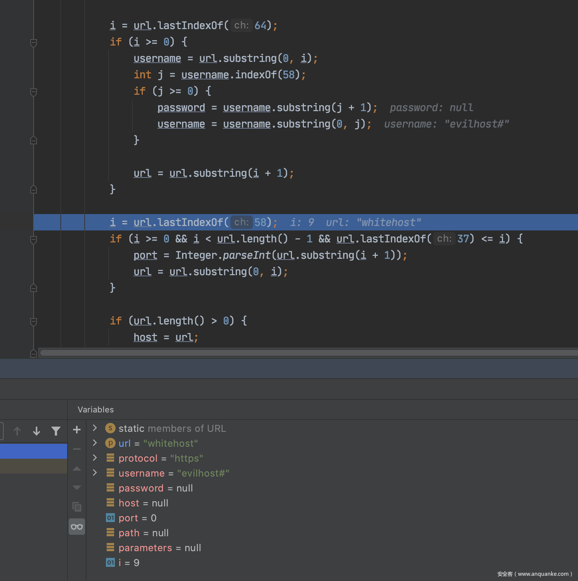The image size is (578, 581).
Task: Click the 'int j = username.indexOf(58)' line
Action: click(x=220, y=75)
